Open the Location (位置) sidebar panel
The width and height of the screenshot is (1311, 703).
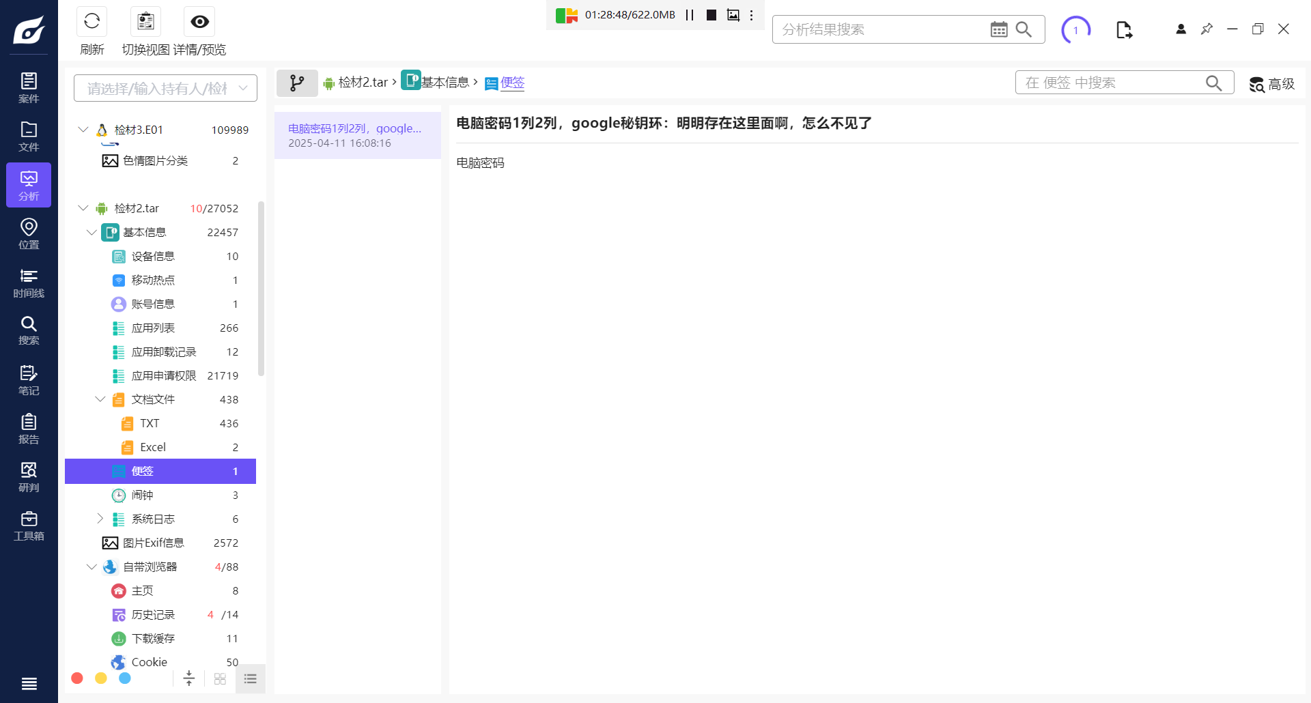pos(29,233)
